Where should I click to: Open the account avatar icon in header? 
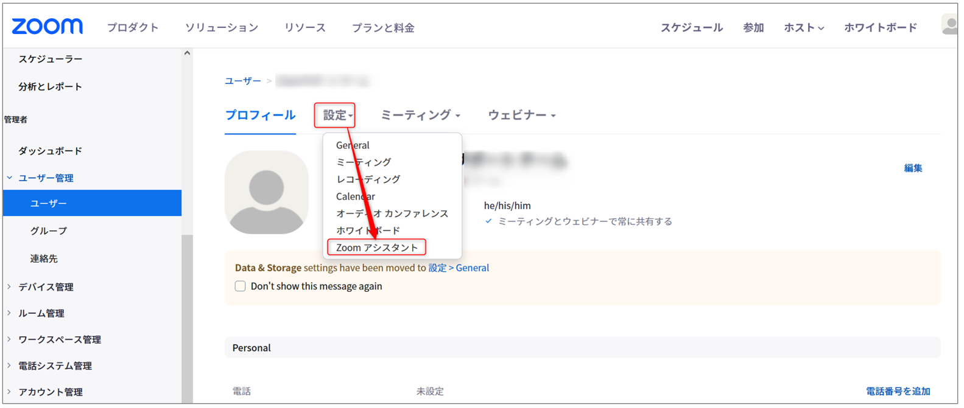950,26
